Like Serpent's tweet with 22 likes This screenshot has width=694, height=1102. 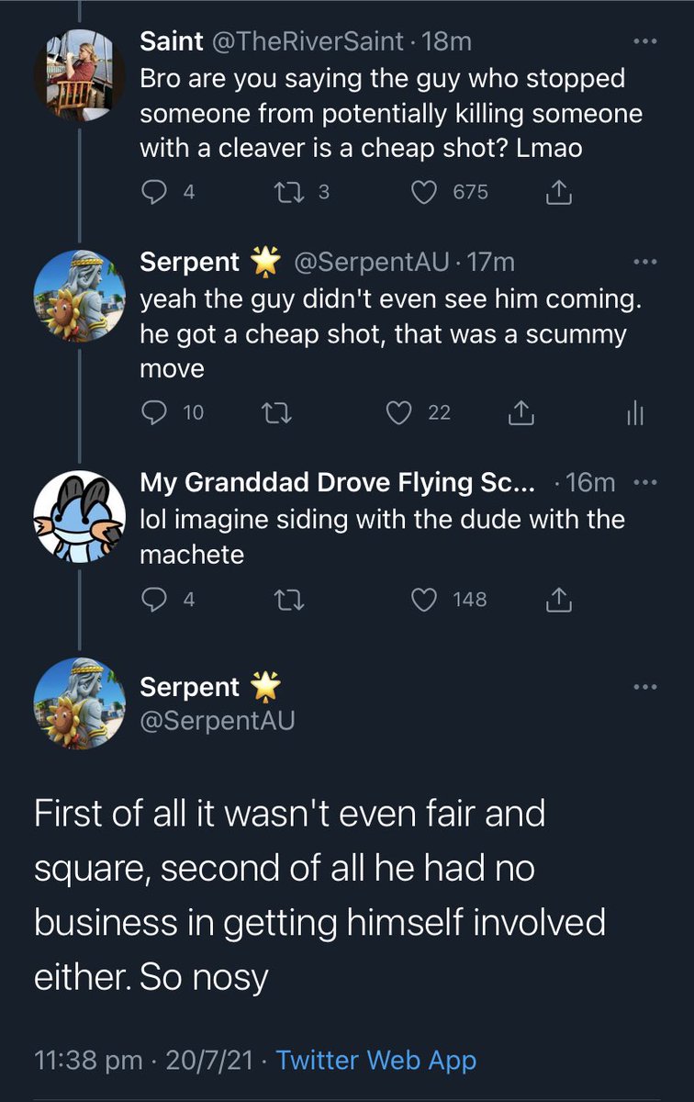coord(399,413)
